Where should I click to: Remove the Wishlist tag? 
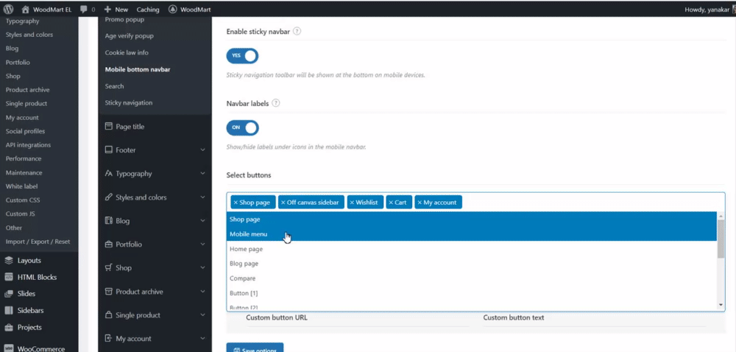coord(352,203)
